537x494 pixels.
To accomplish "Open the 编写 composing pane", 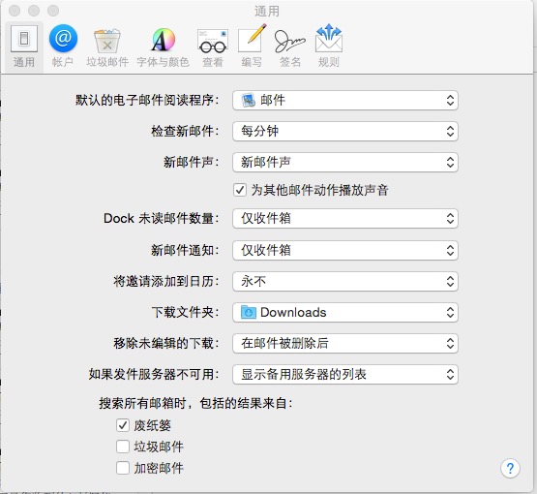I will point(252,46).
